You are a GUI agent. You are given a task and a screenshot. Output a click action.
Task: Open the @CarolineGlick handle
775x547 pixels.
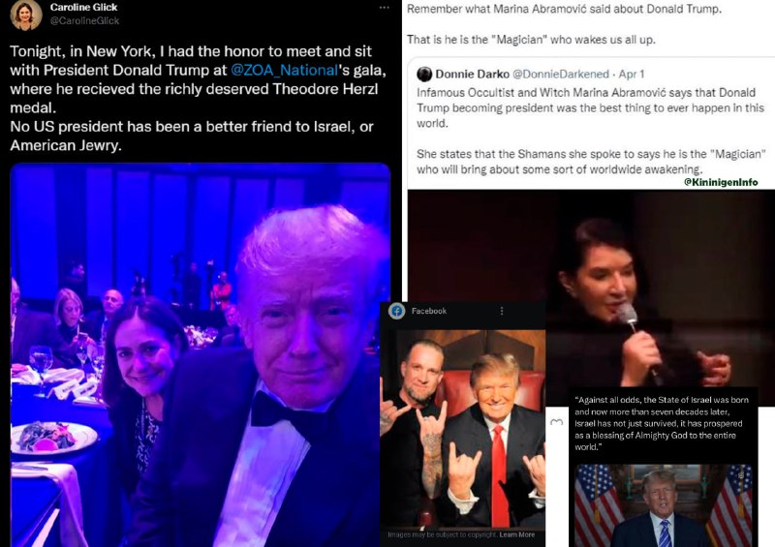tap(84, 20)
